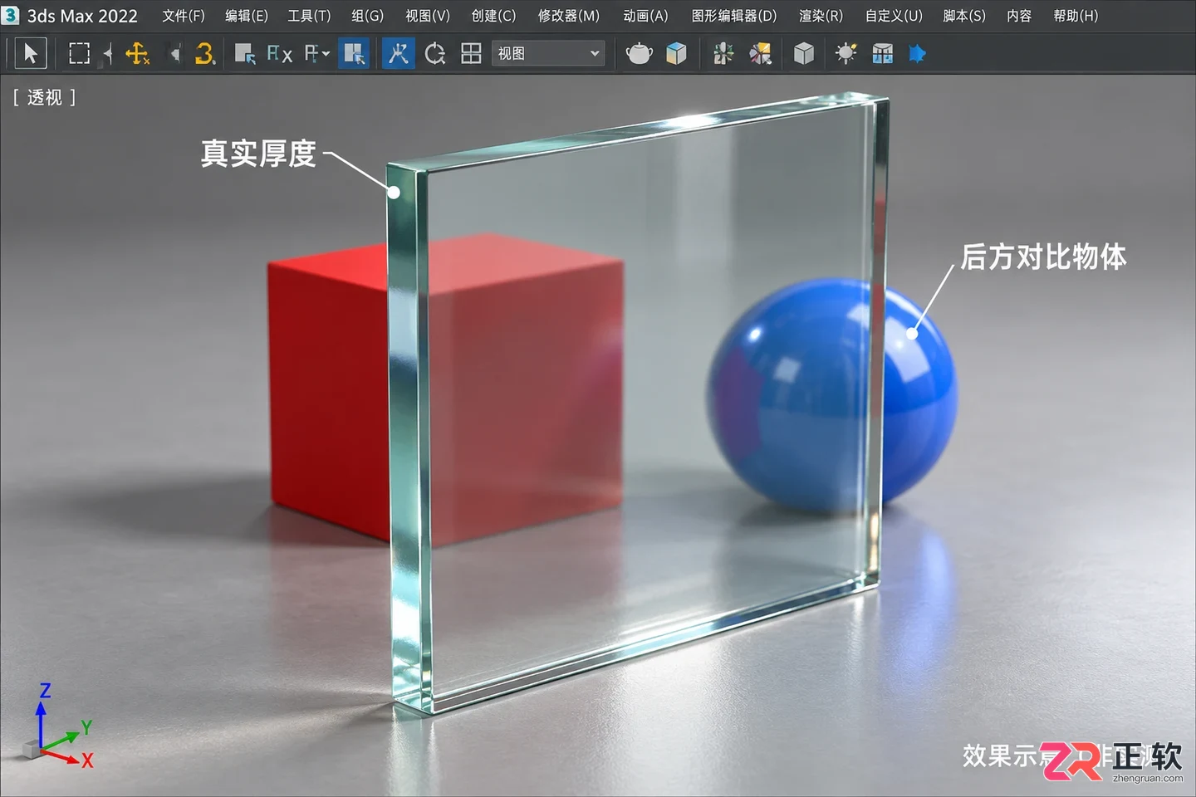Screen dimensions: 1196x797
Task: Click the circular rotate arrow icon
Action: (435, 54)
